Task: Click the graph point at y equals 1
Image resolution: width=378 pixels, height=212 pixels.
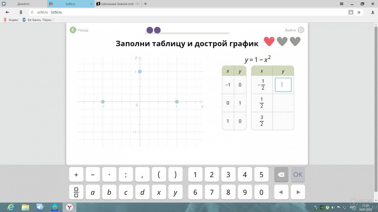Action: click(140, 72)
